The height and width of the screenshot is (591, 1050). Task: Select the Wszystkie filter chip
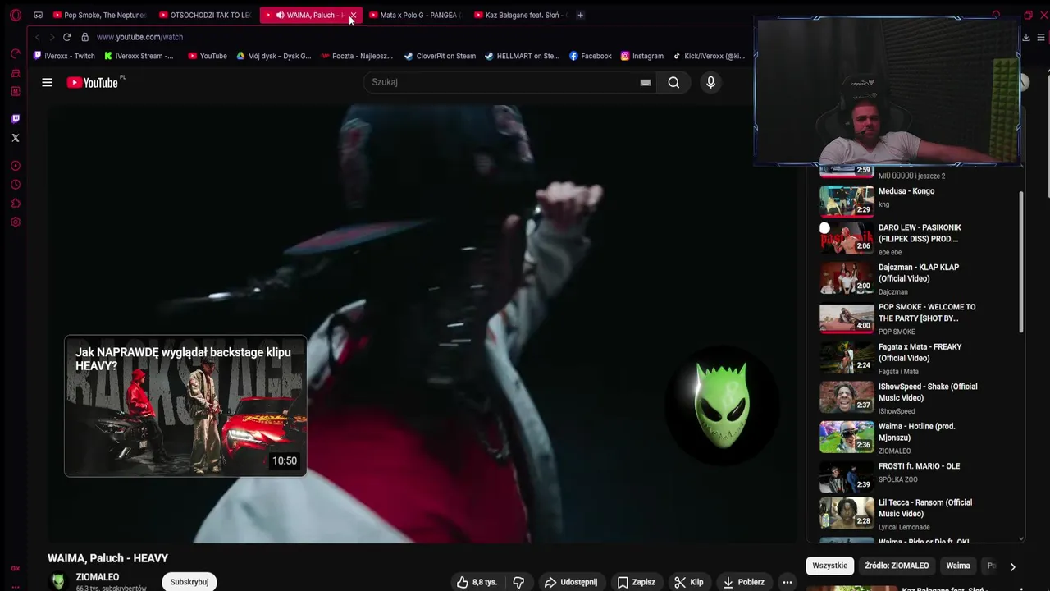[830, 566]
